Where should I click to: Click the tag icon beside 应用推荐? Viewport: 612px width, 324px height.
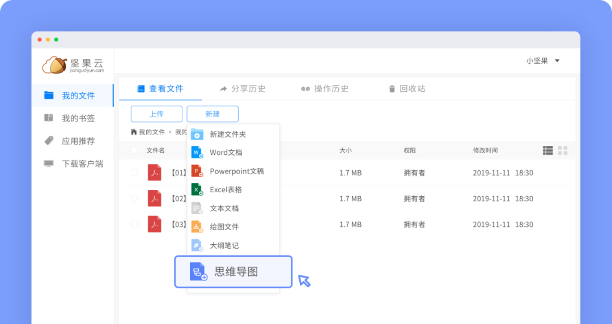click(49, 140)
